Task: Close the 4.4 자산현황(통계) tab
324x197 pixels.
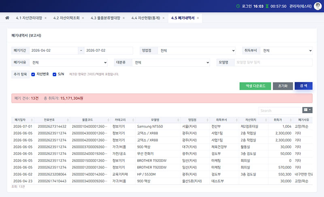Action: [164, 18]
